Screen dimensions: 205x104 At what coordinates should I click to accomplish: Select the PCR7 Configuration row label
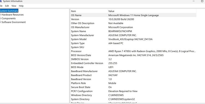click(82, 91)
